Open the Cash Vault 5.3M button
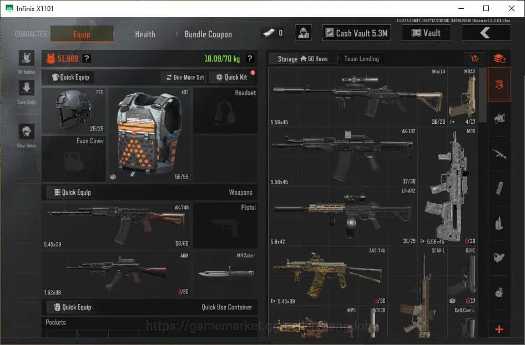Image resolution: width=525 pixels, height=345 pixels. coord(356,33)
